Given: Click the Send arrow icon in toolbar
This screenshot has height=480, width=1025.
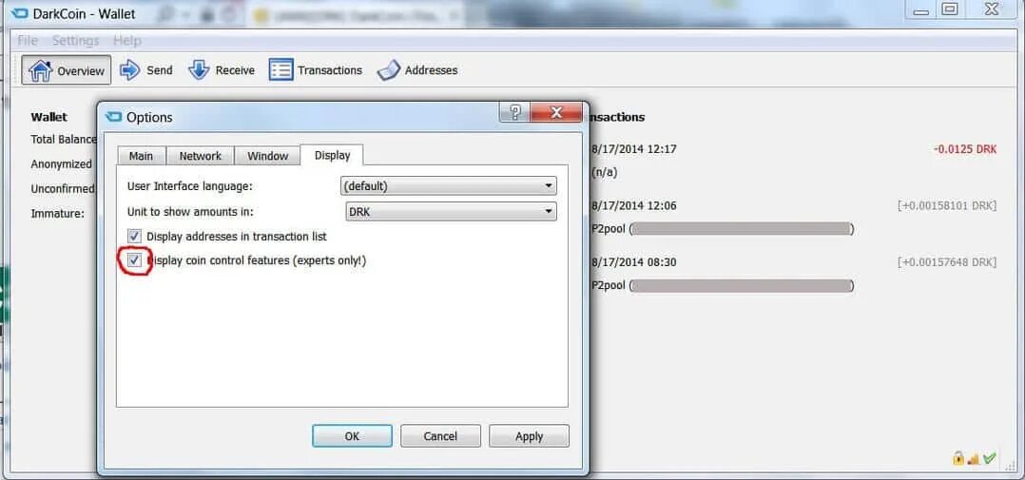Looking at the screenshot, I should click(x=130, y=70).
